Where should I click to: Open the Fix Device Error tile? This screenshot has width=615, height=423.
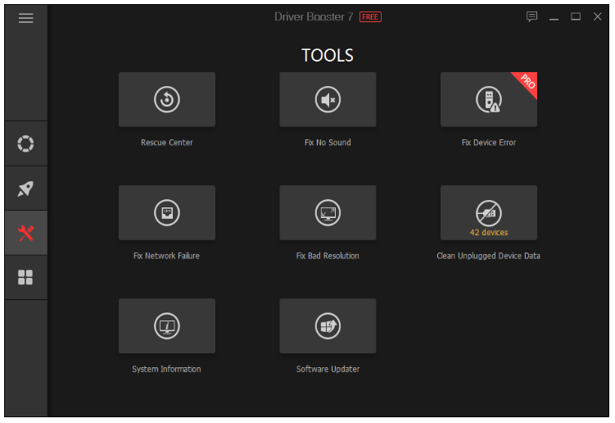pos(489,99)
